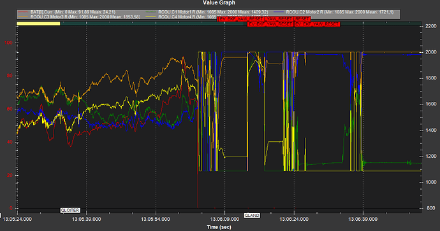
Task: Click the Time (sec) axis title
Action: (x=219, y=227)
